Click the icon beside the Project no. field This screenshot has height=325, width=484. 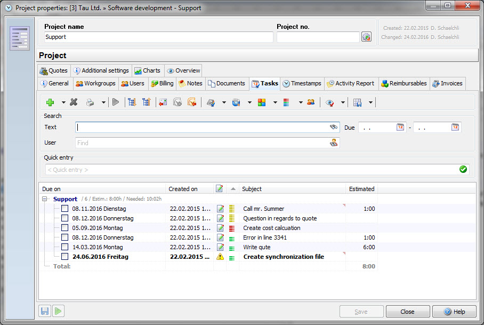coord(366,37)
